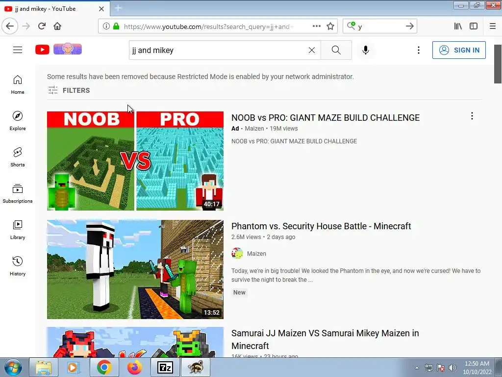Click the network tray icon
This screenshot has height=377, width=502.
pos(428,368)
